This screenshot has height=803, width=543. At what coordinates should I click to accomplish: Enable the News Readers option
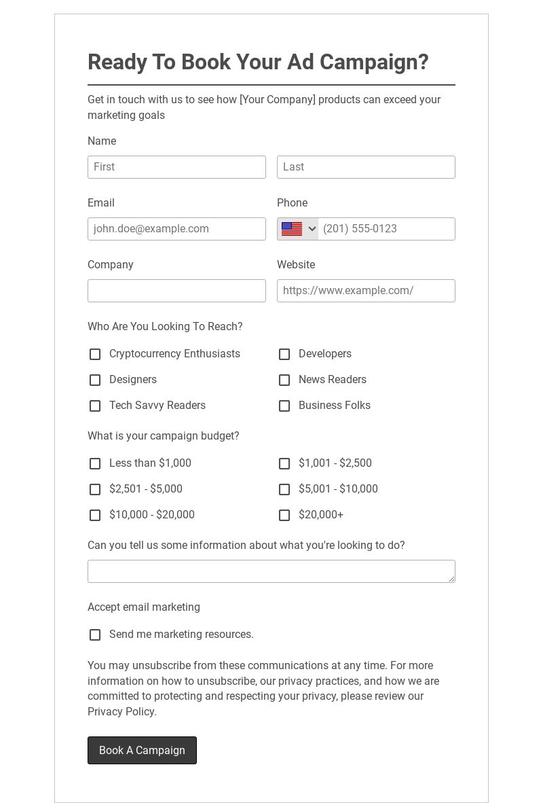284,380
